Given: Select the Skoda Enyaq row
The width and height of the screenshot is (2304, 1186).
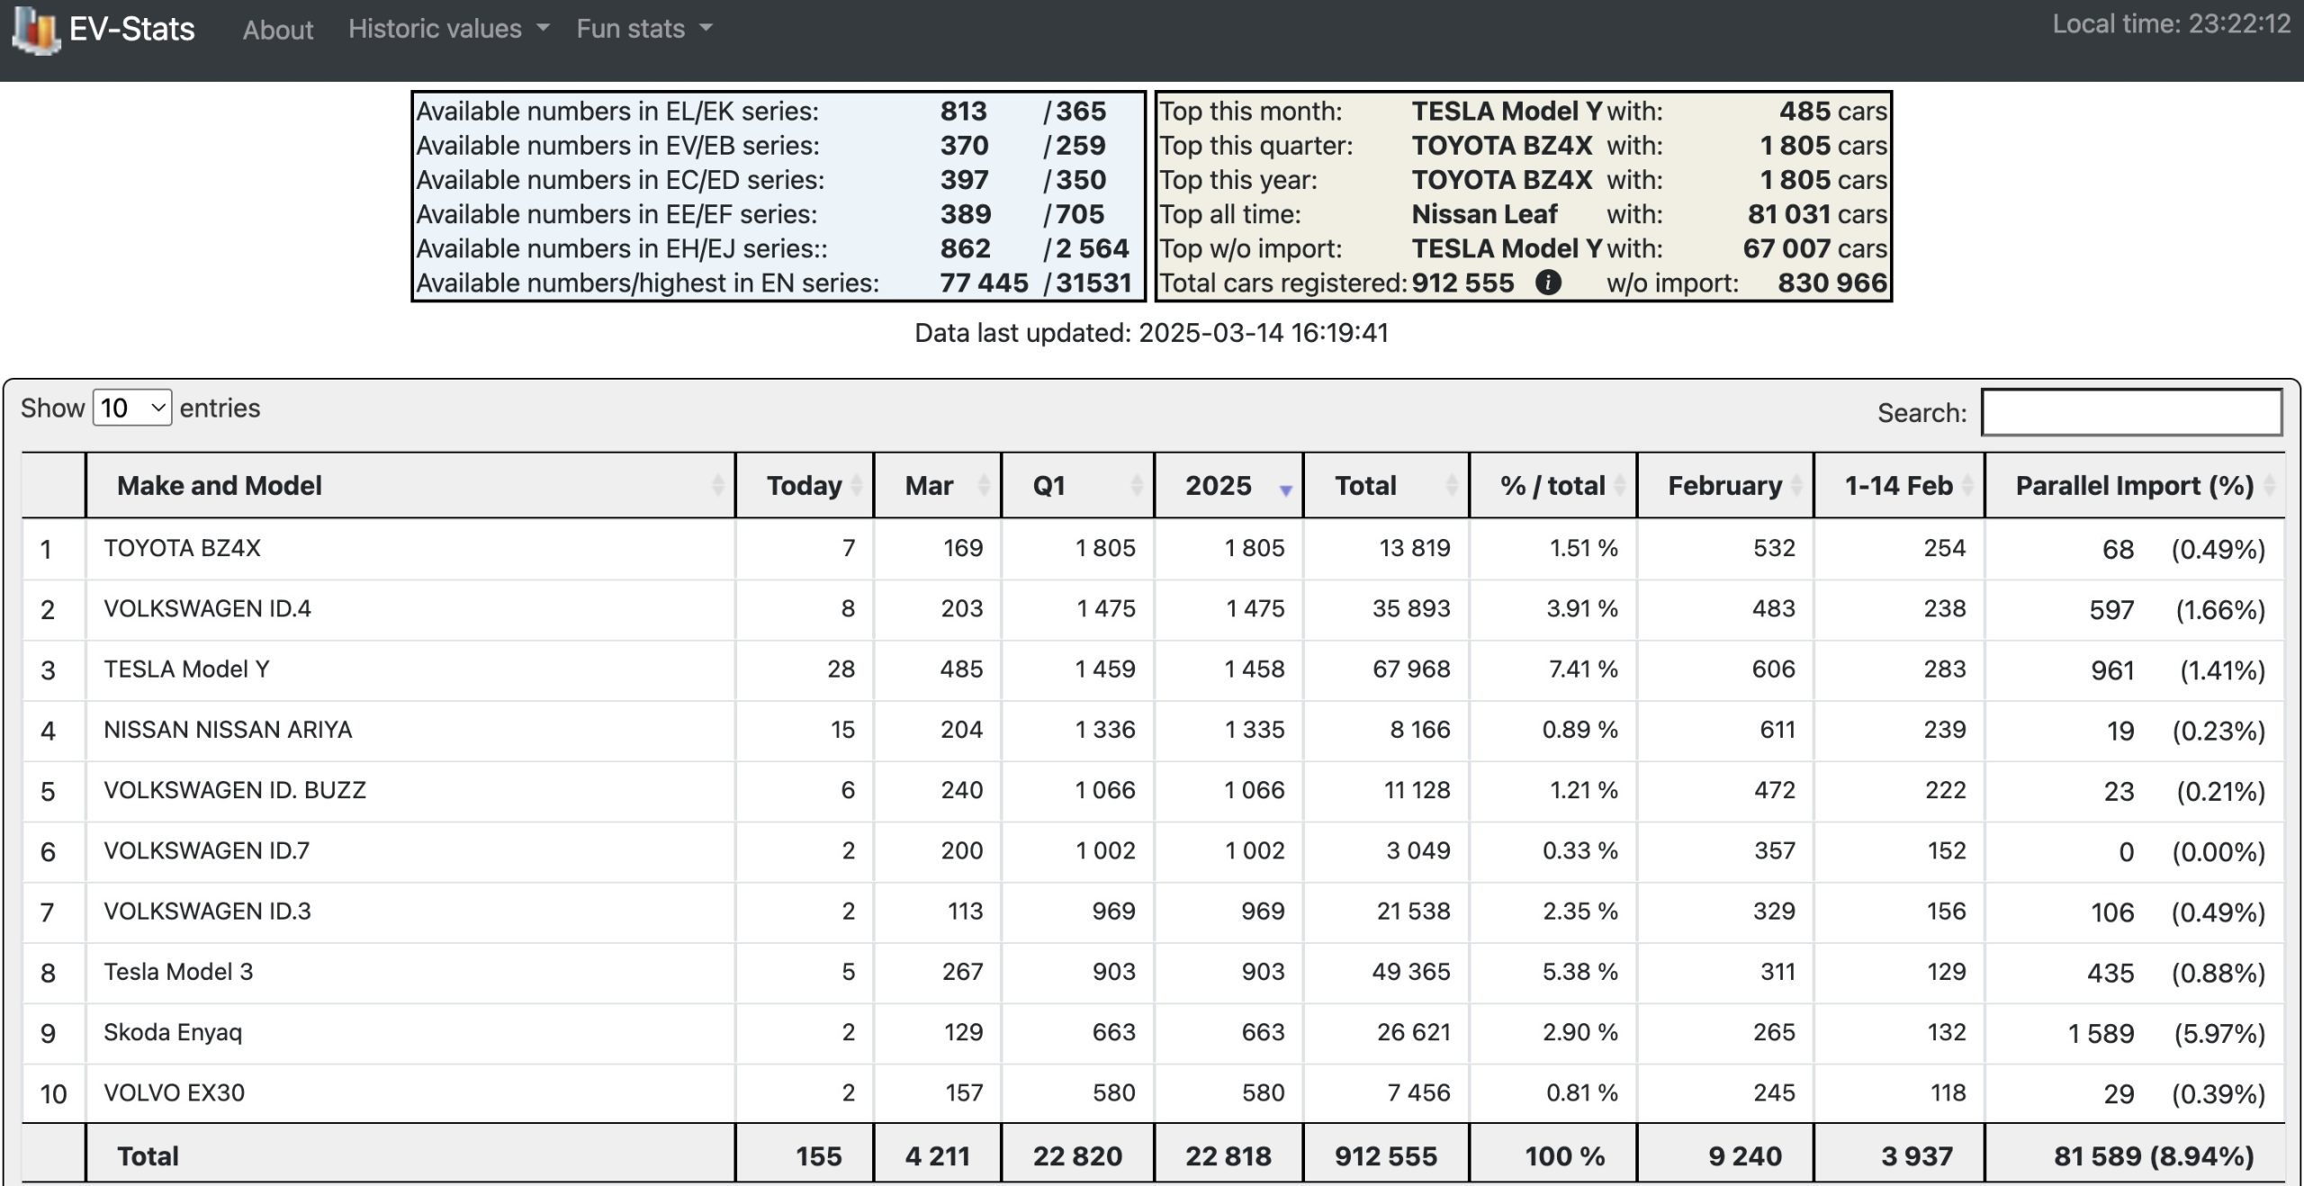Looking at the screenshot, I should (1153, 1032).
